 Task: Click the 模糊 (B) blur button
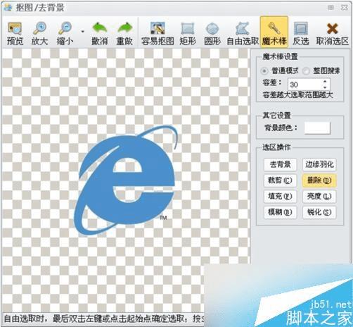[280, 212]
